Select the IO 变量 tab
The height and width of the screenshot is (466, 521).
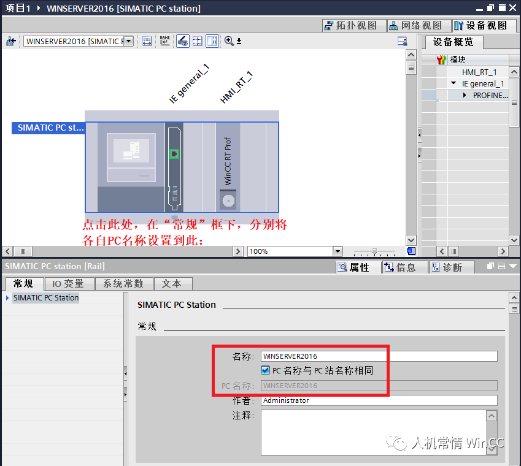point(68,283)
